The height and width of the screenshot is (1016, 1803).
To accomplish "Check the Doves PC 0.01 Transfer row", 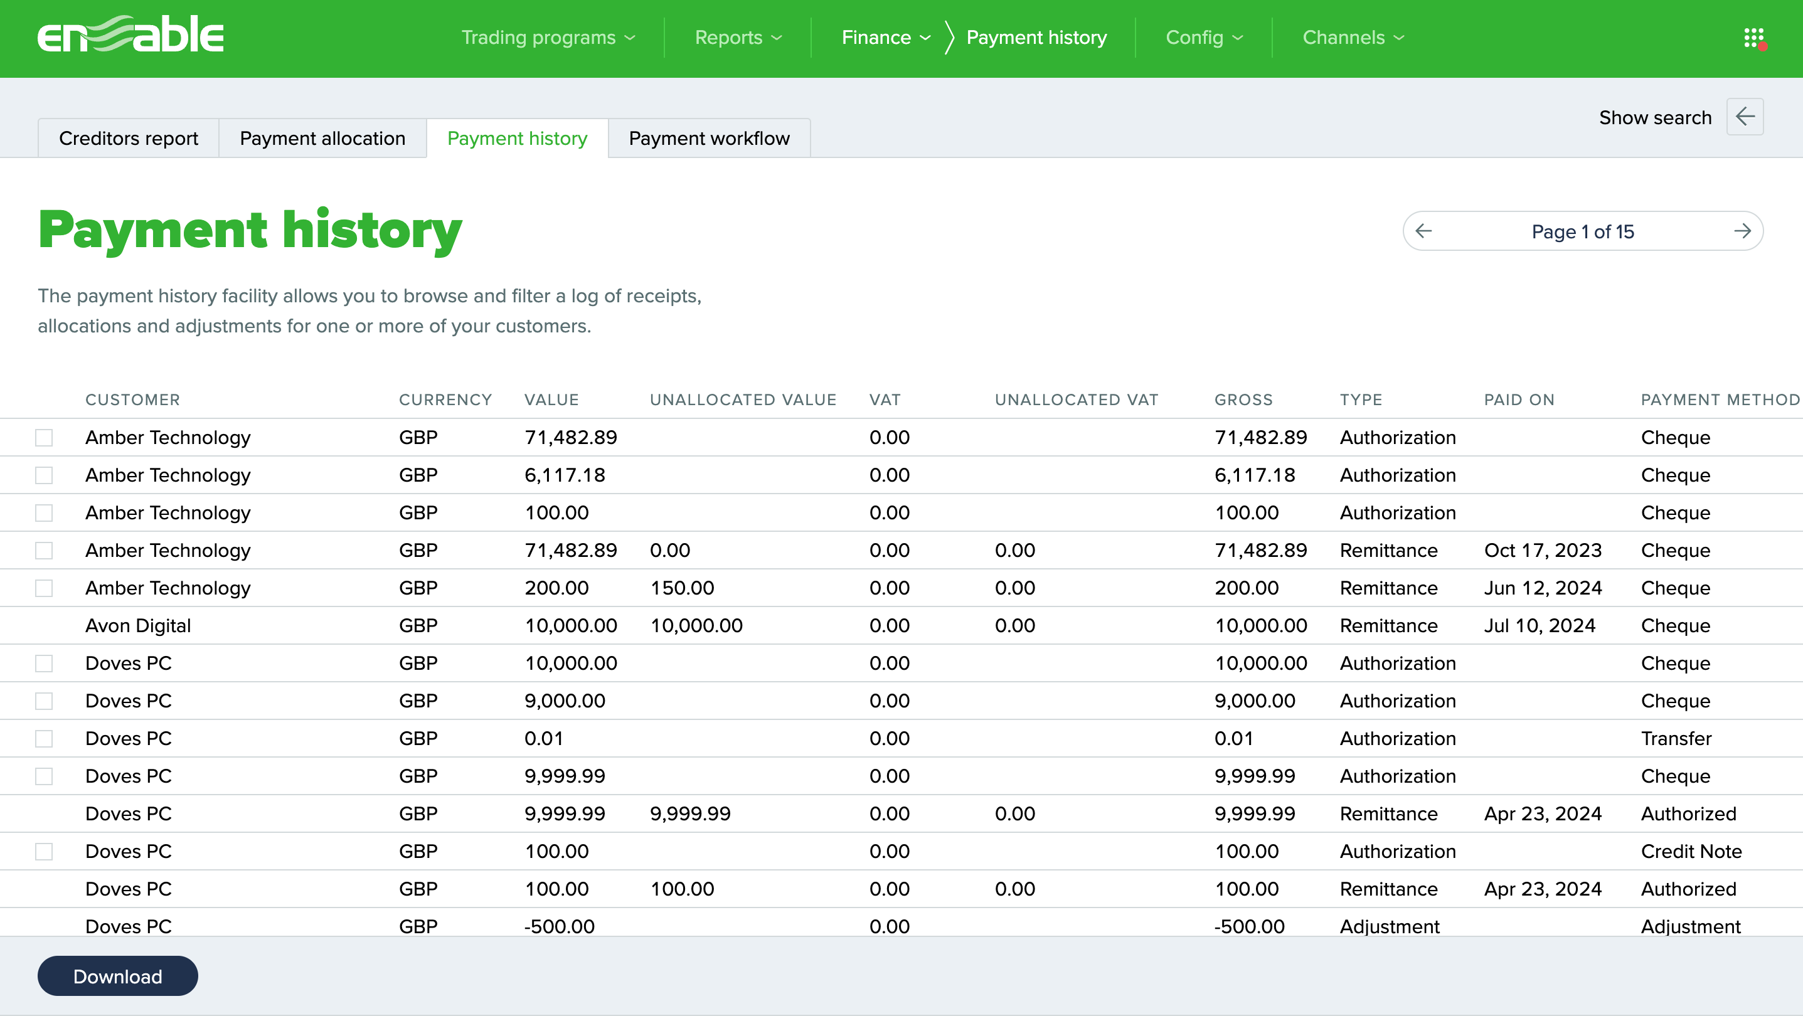I will pos(44,738).
